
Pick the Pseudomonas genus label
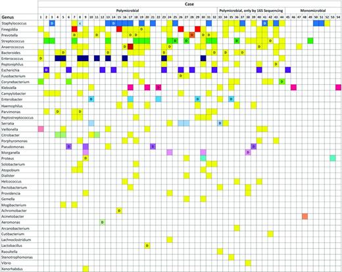[12, 147]
